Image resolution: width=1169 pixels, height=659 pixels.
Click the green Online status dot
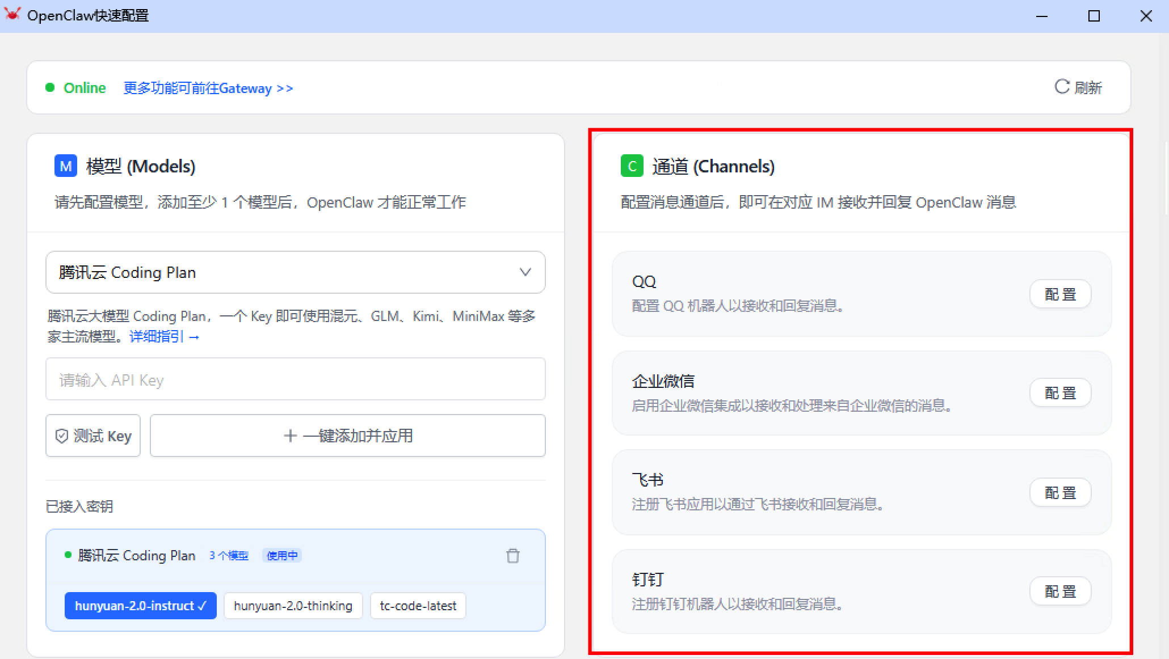coord(50,87)
